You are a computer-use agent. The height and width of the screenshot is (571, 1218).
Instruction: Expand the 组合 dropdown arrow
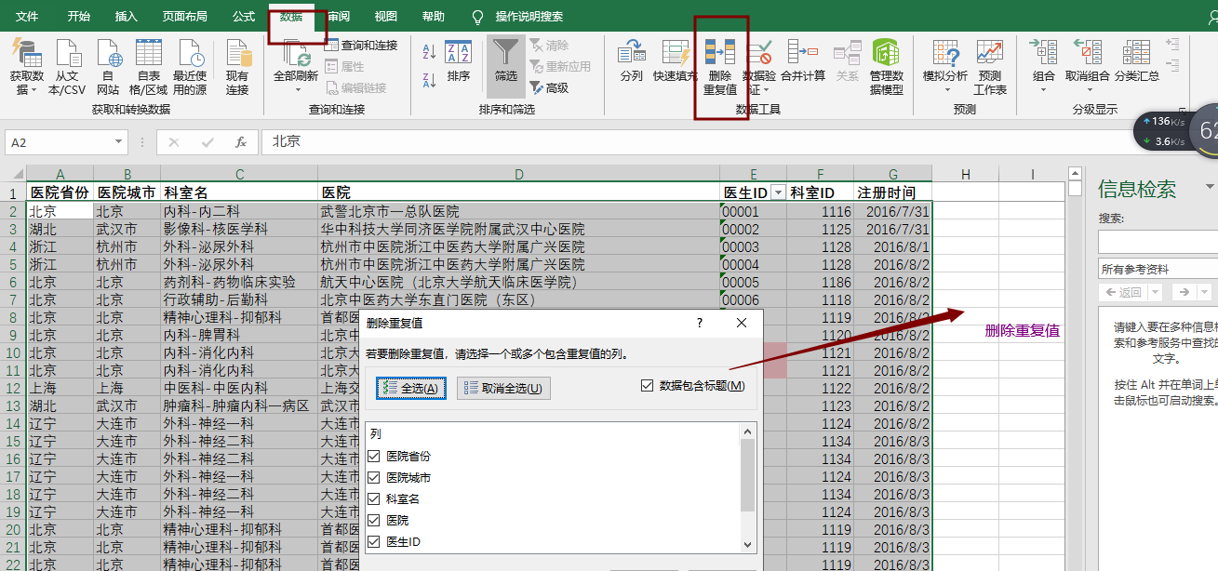point(1044,90)
